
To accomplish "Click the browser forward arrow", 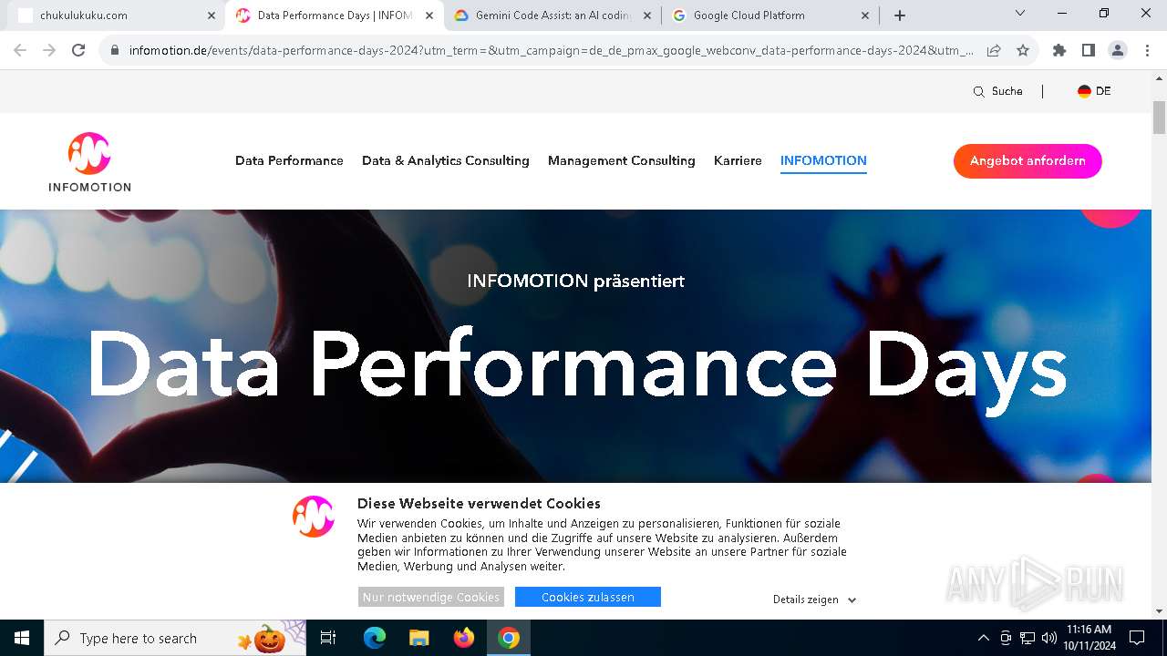I will pos(49,50).
